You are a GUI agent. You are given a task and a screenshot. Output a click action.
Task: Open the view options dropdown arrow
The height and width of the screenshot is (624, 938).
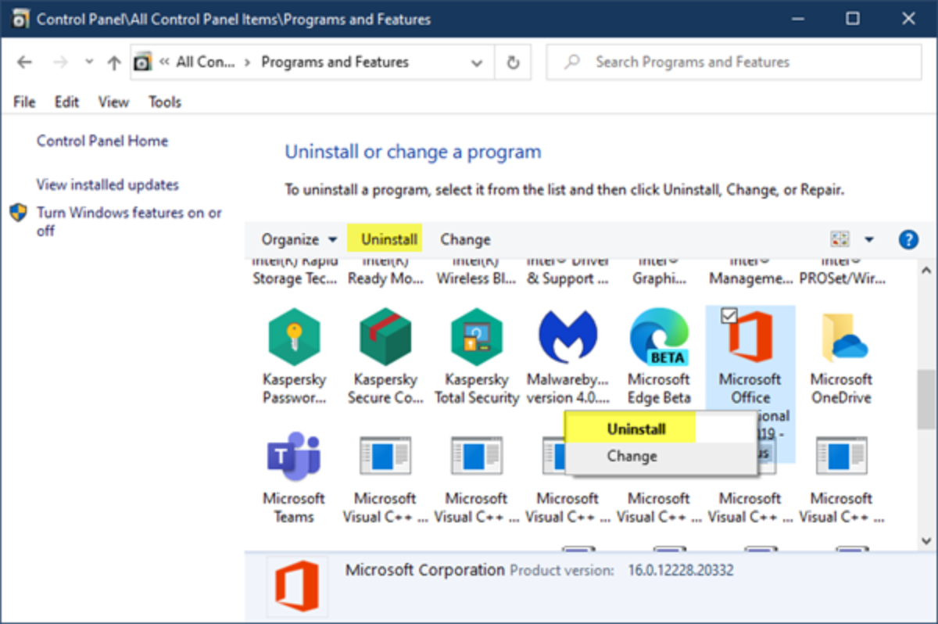868,239
